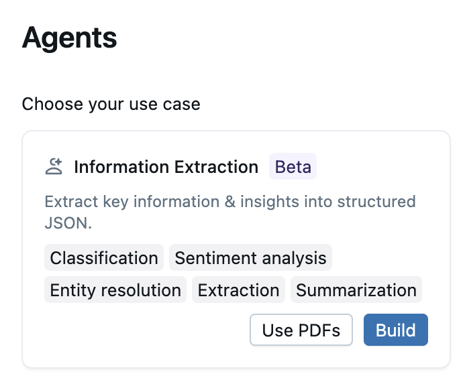Click the word 'Sentiment' in the tag
The height and width of the screenshot is (378, 463).
(212, 258)
